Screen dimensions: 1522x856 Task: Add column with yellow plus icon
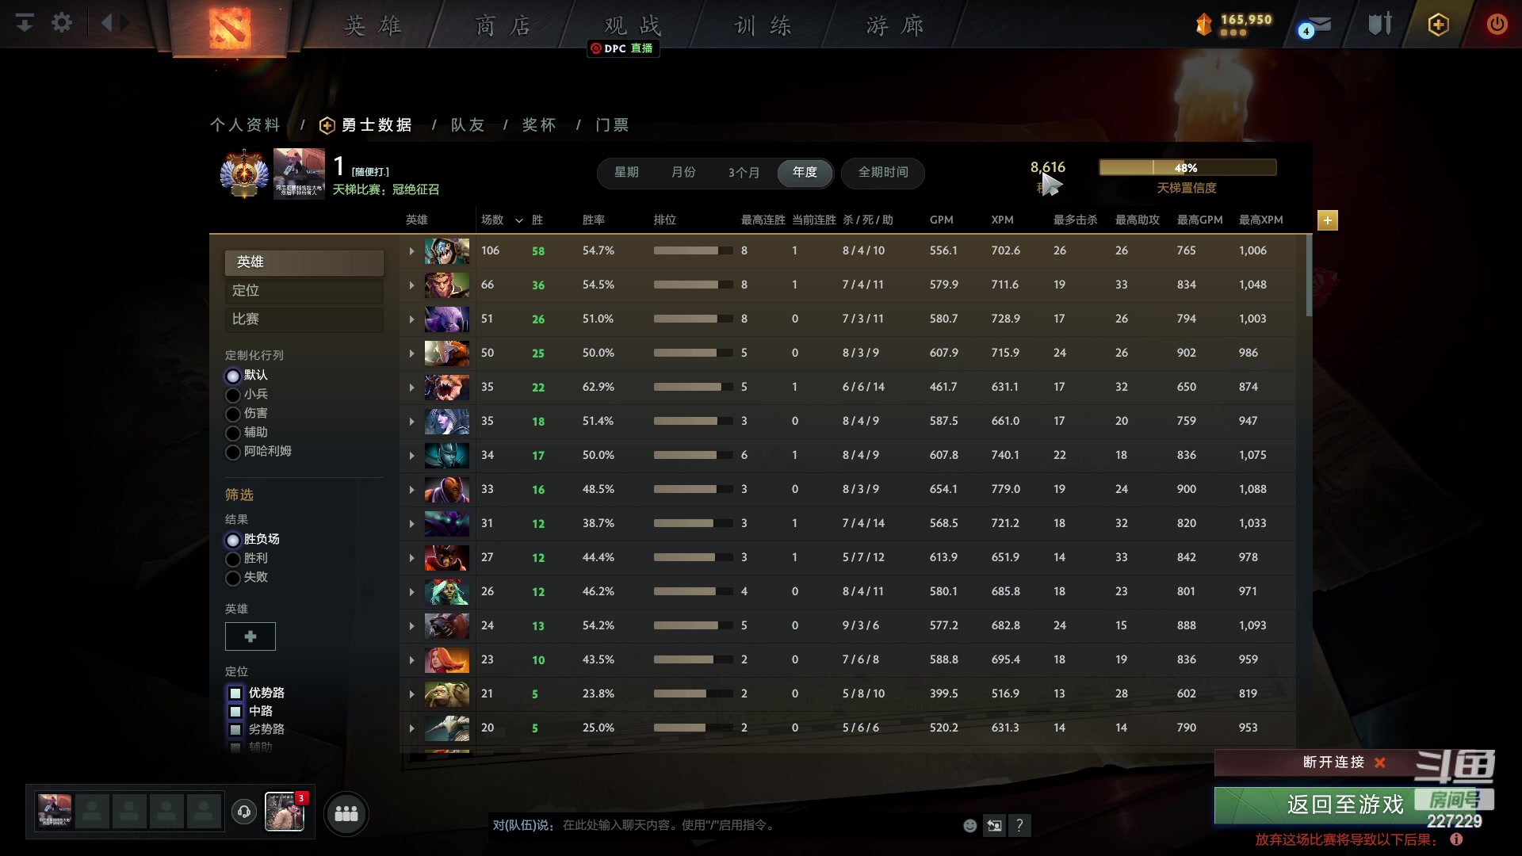point(1328,220)
